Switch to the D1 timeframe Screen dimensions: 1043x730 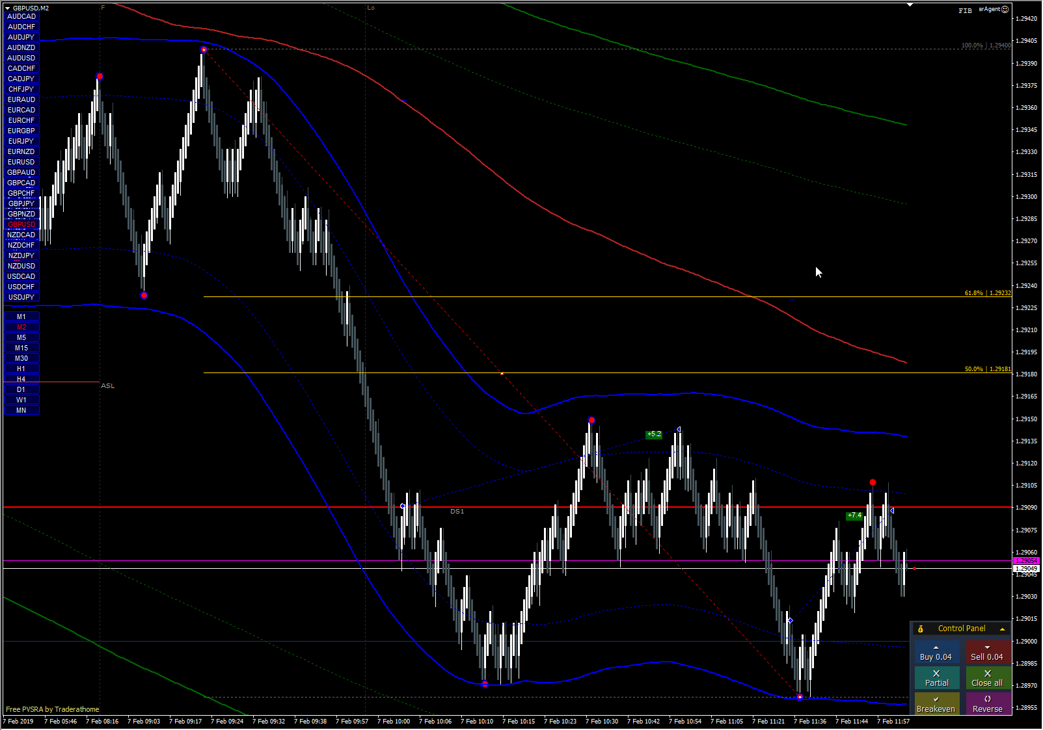(21, 389)
